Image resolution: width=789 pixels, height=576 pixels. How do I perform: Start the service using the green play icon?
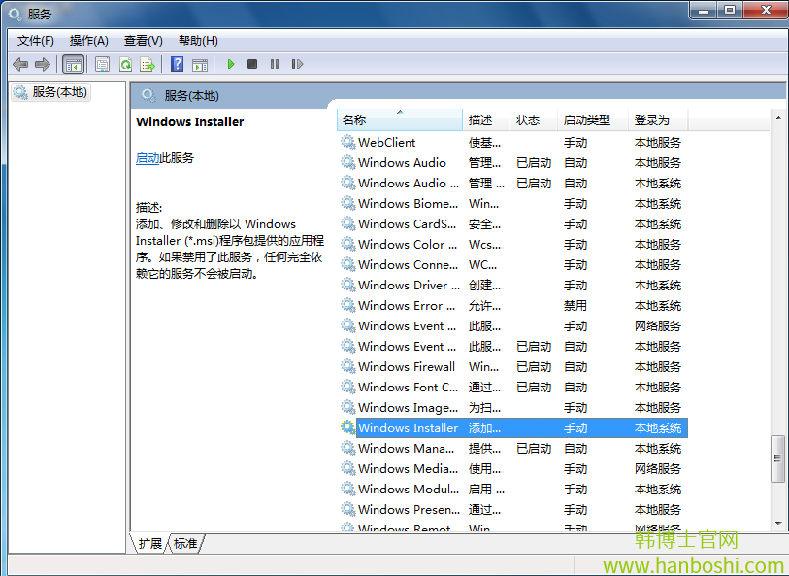[230, 64]
